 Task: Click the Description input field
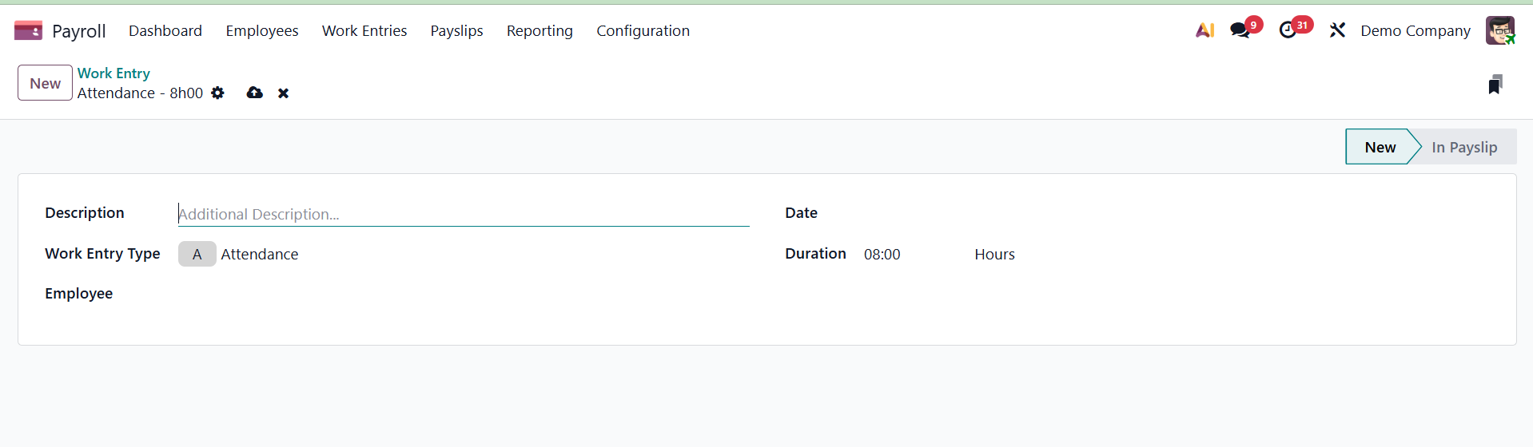[x=463, y=214]
